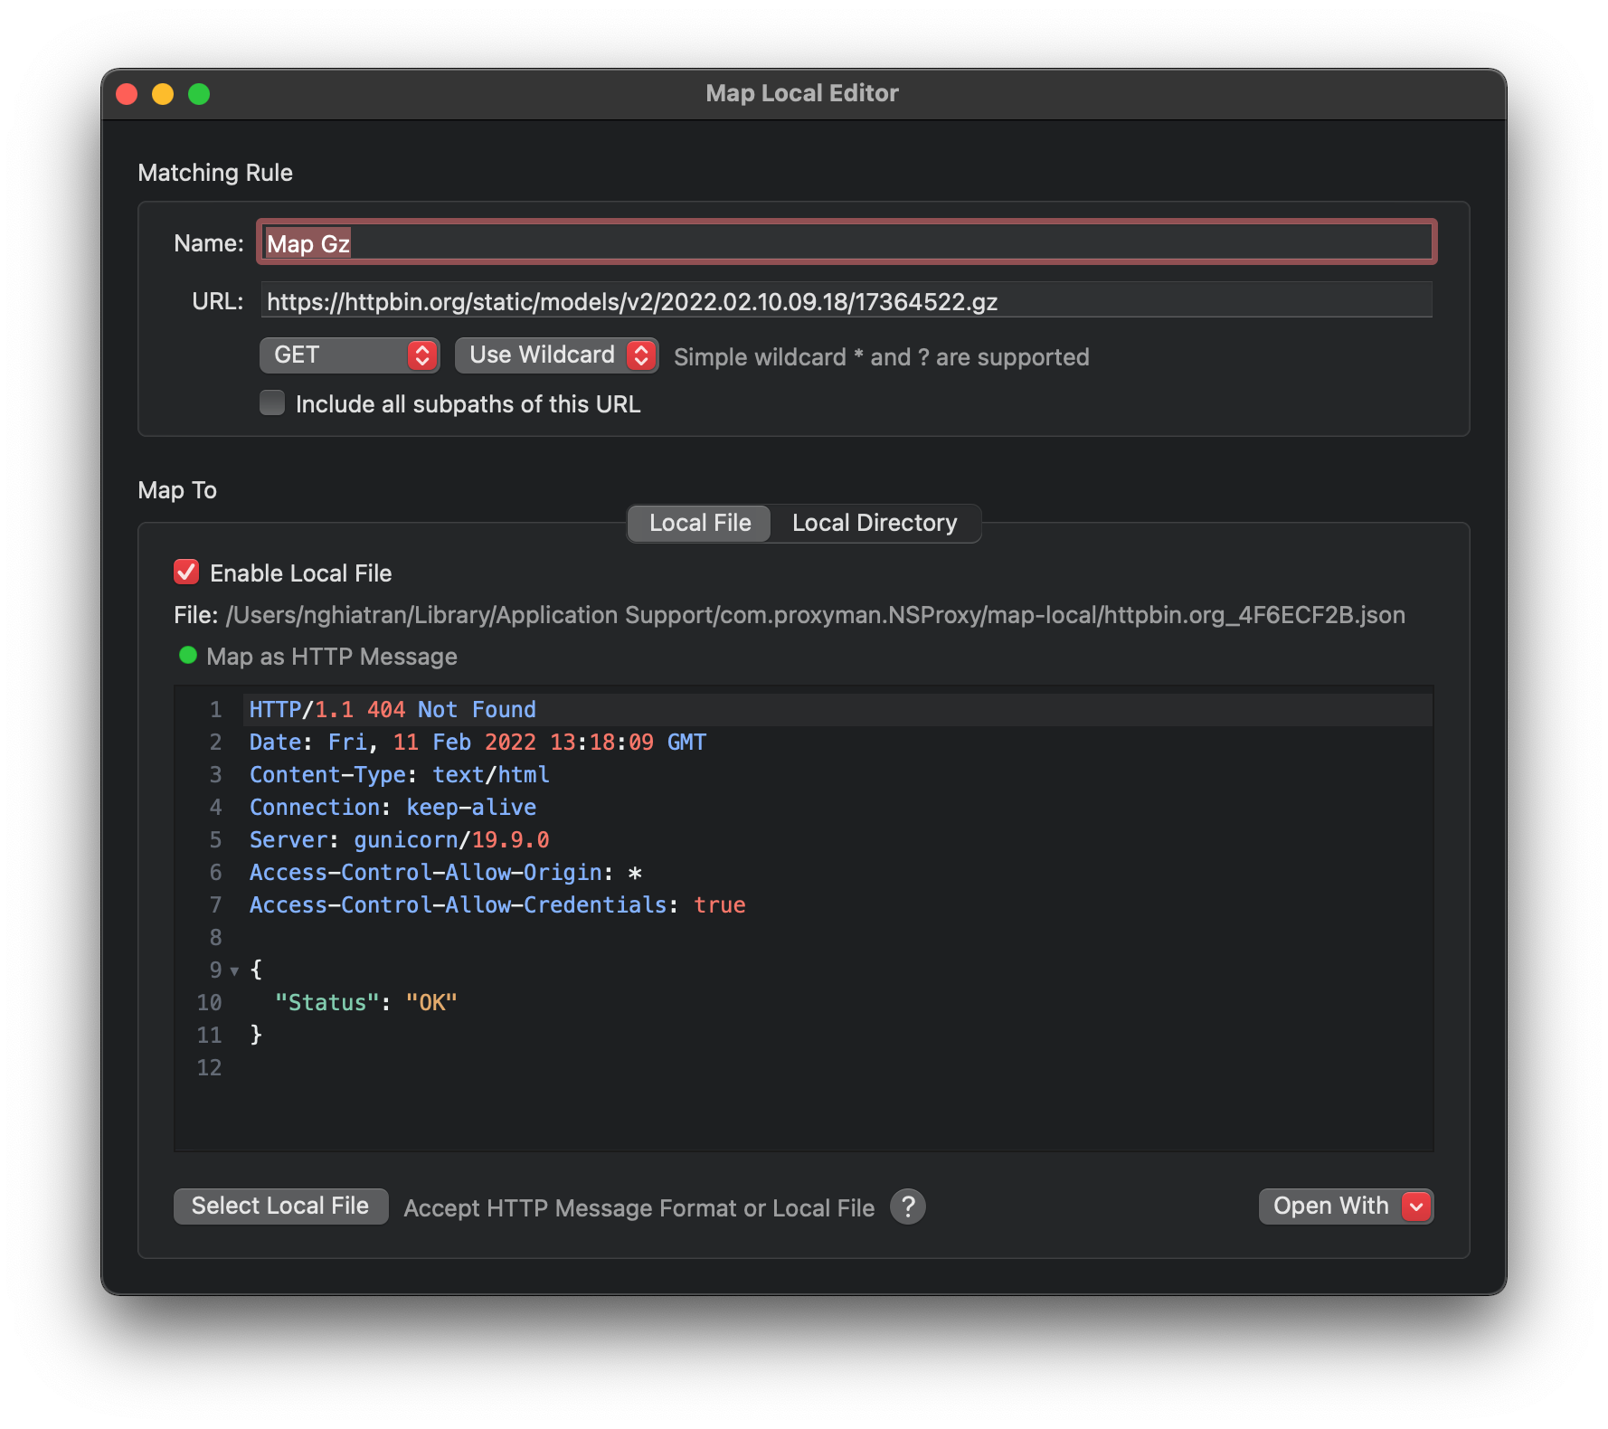Close the Map Local Editor window
Screen dimensions: 1608x1429
point(128,94)
